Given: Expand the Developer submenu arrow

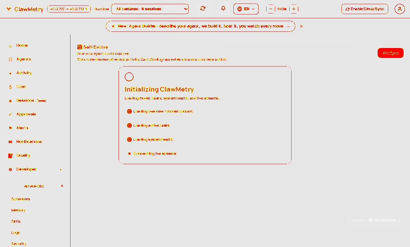Looking at the screenshot, I should click(x=61, y=170).
